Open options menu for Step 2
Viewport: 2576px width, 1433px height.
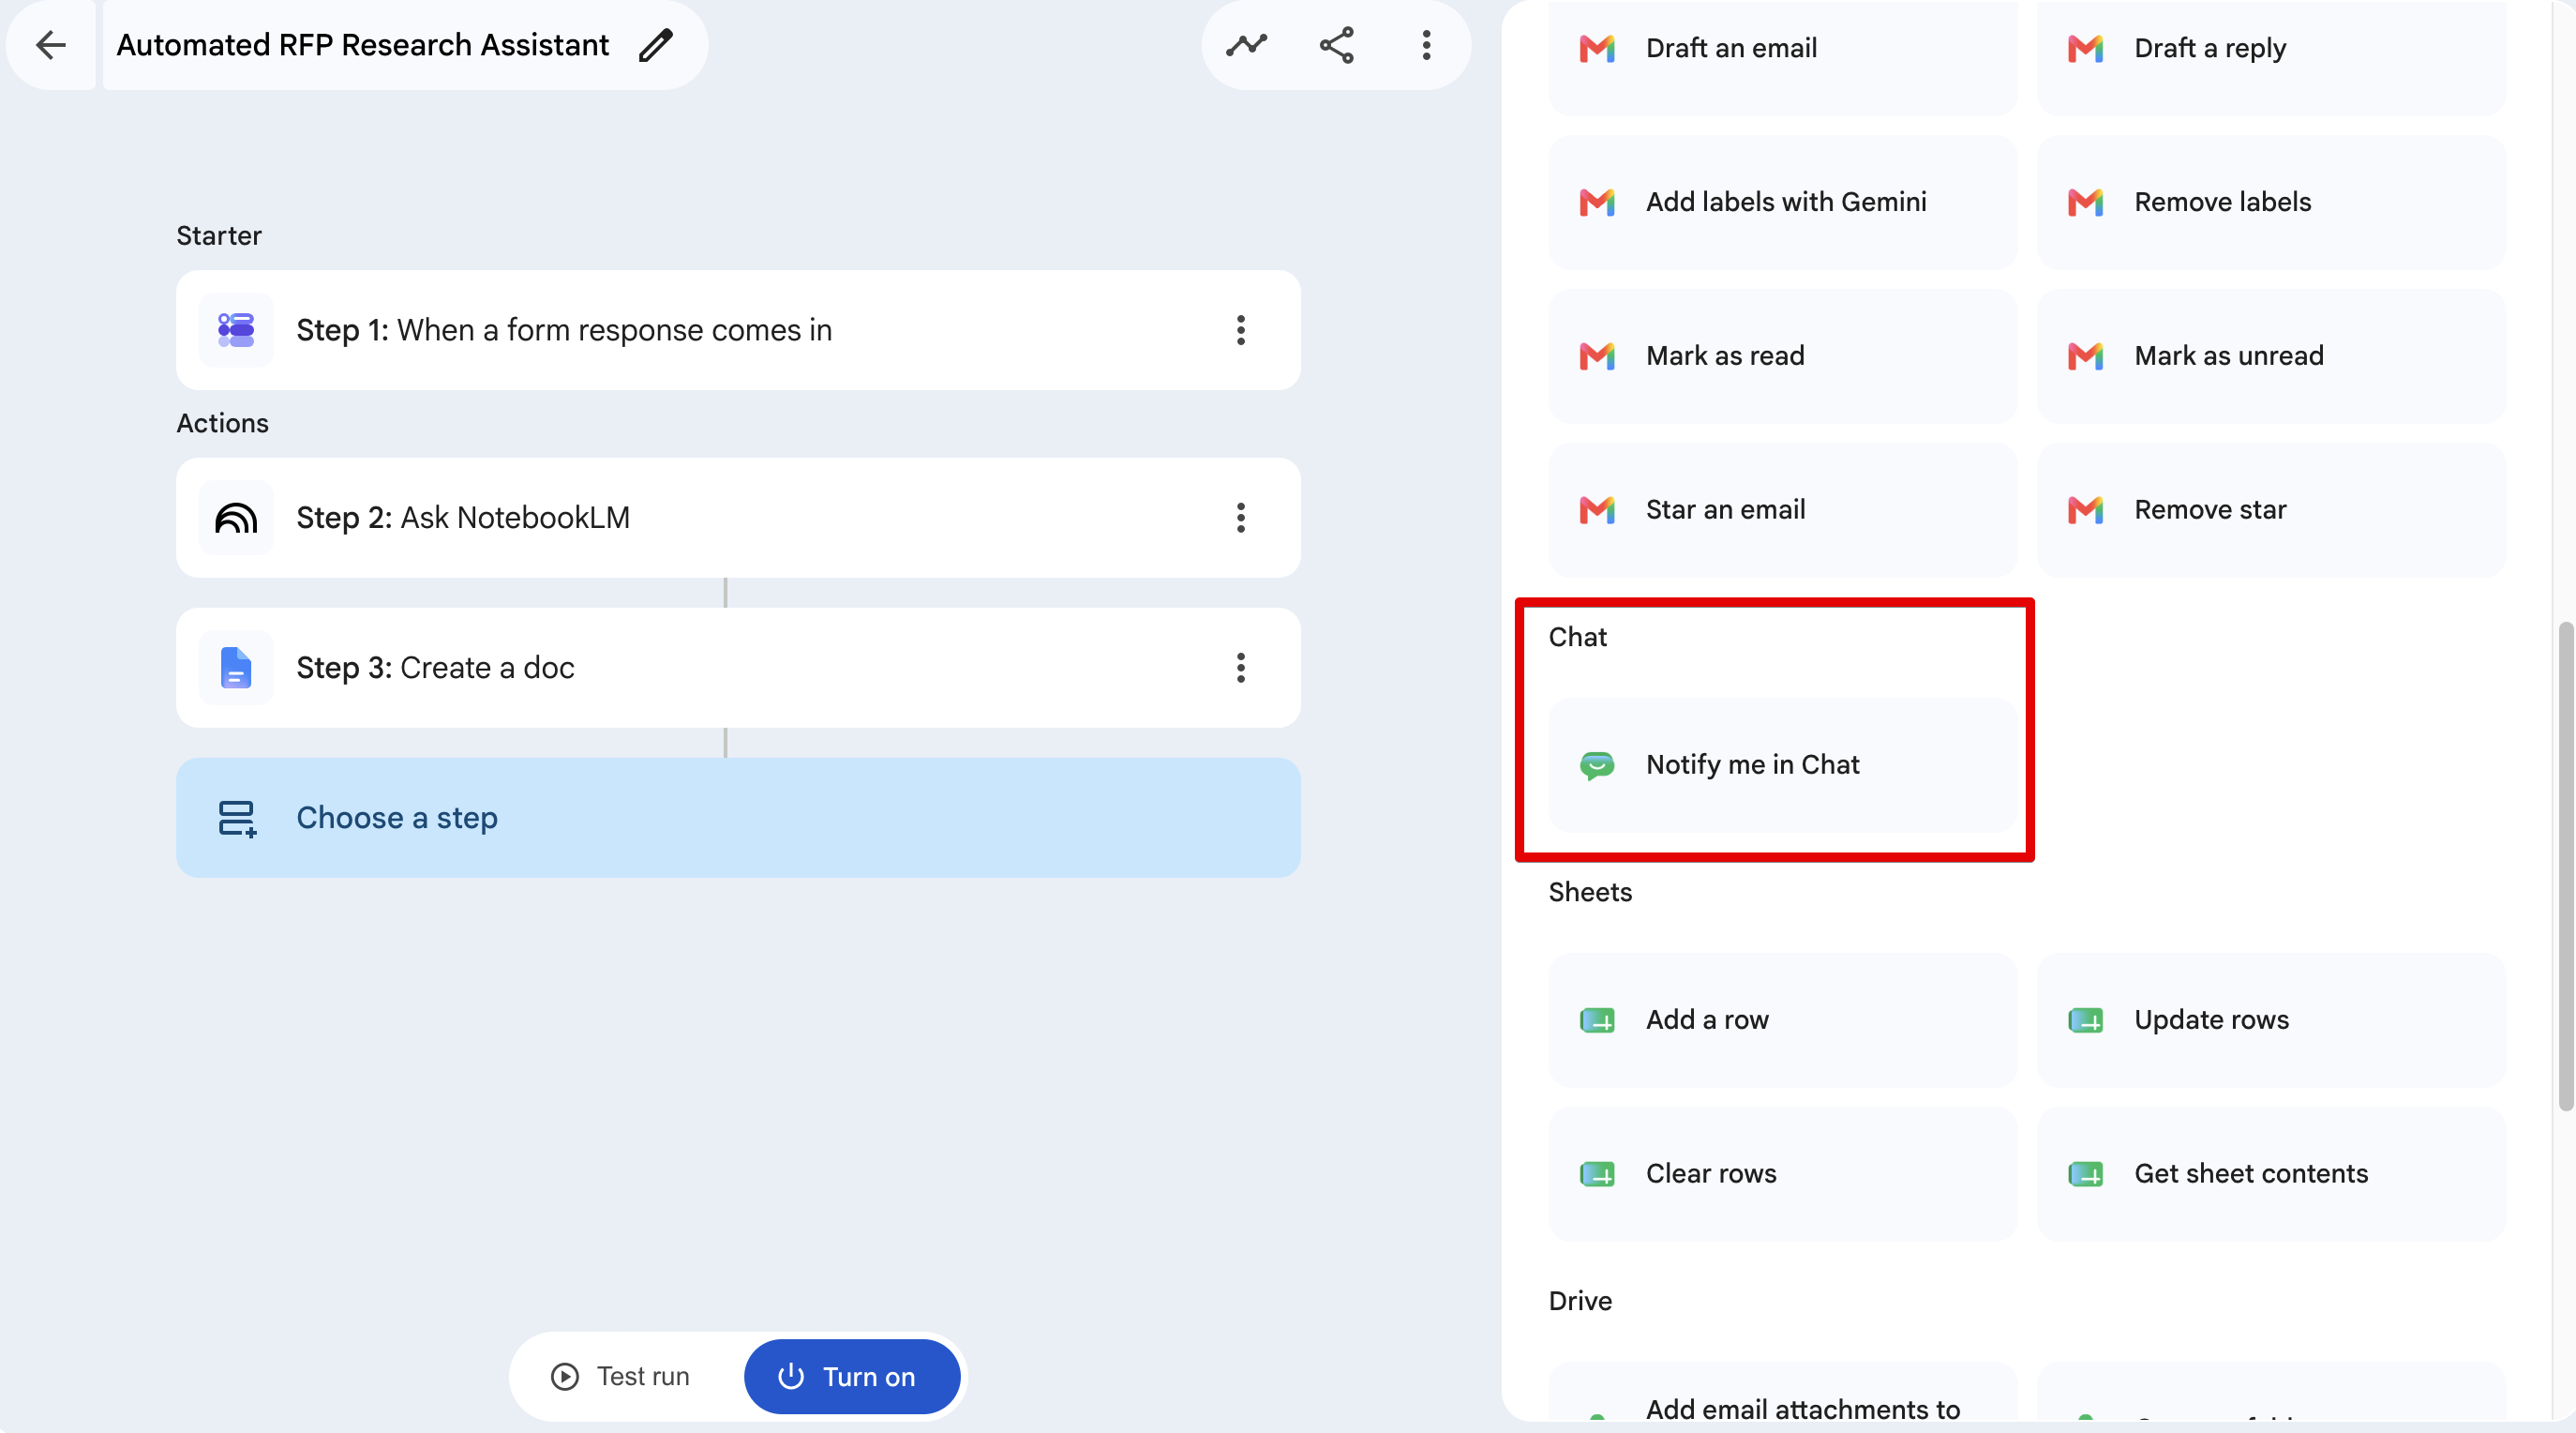coord(1241,518)
